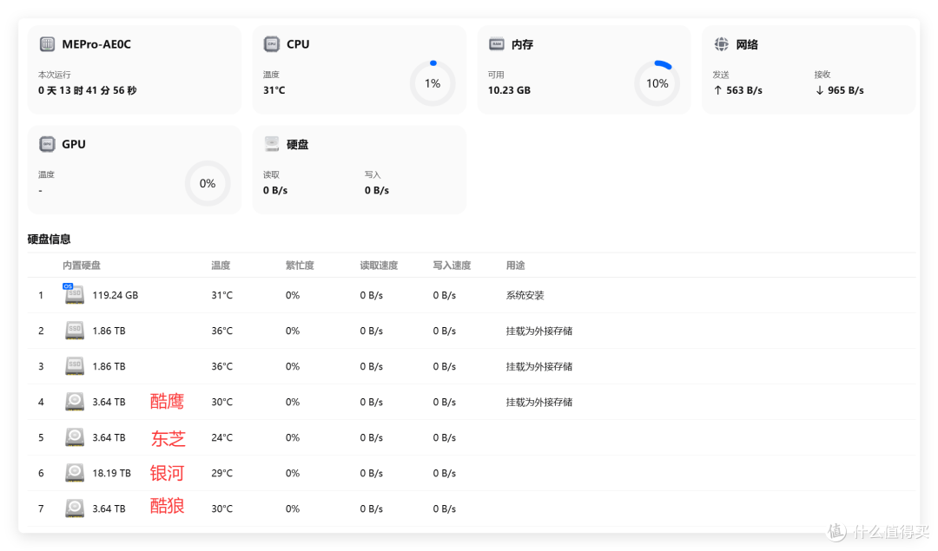Click the CPU chip icon
938x551 pixels.
coord(272,44)
